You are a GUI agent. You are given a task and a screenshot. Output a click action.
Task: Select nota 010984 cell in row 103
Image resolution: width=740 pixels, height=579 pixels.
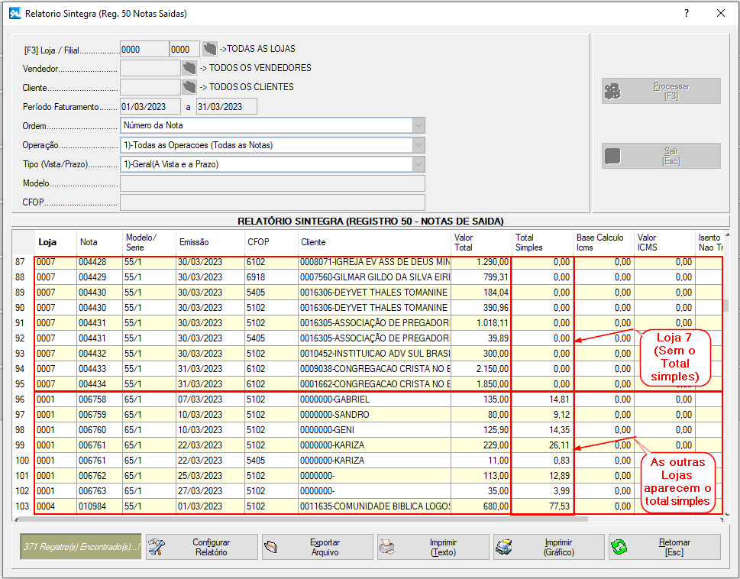99,506
